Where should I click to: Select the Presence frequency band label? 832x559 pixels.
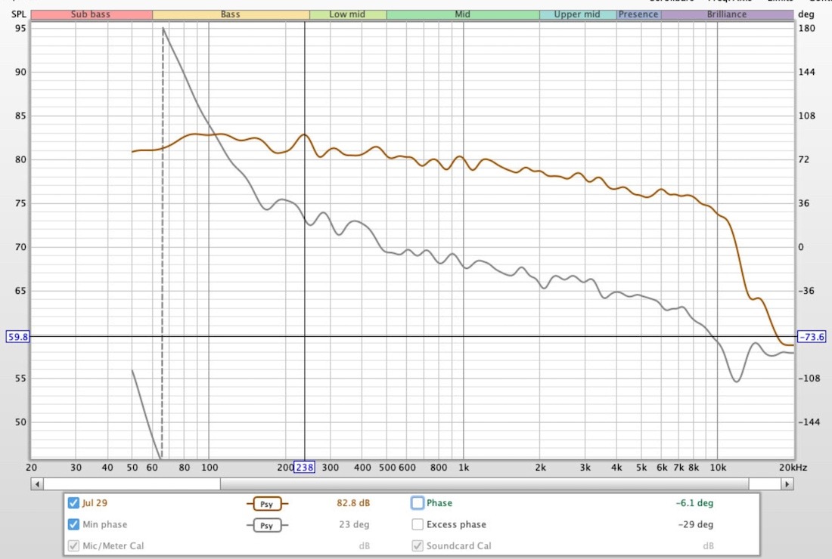[638, 14]
